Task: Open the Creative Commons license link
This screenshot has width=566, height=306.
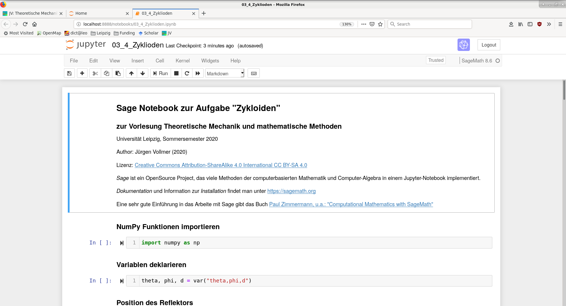Action: (221, 165)
